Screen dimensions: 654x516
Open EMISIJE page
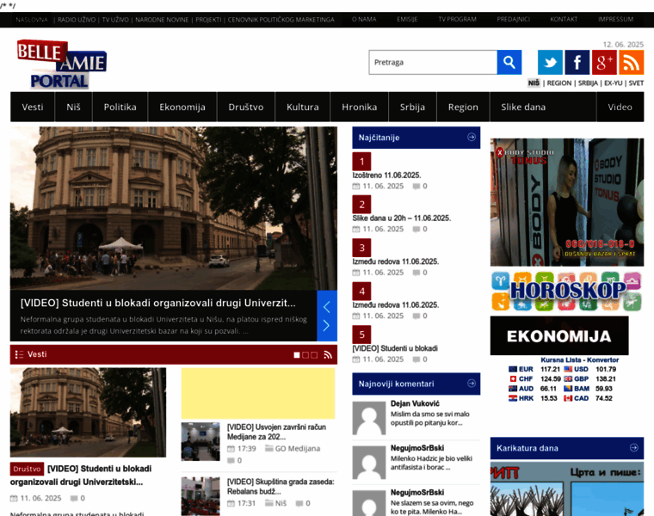point(407,19)
